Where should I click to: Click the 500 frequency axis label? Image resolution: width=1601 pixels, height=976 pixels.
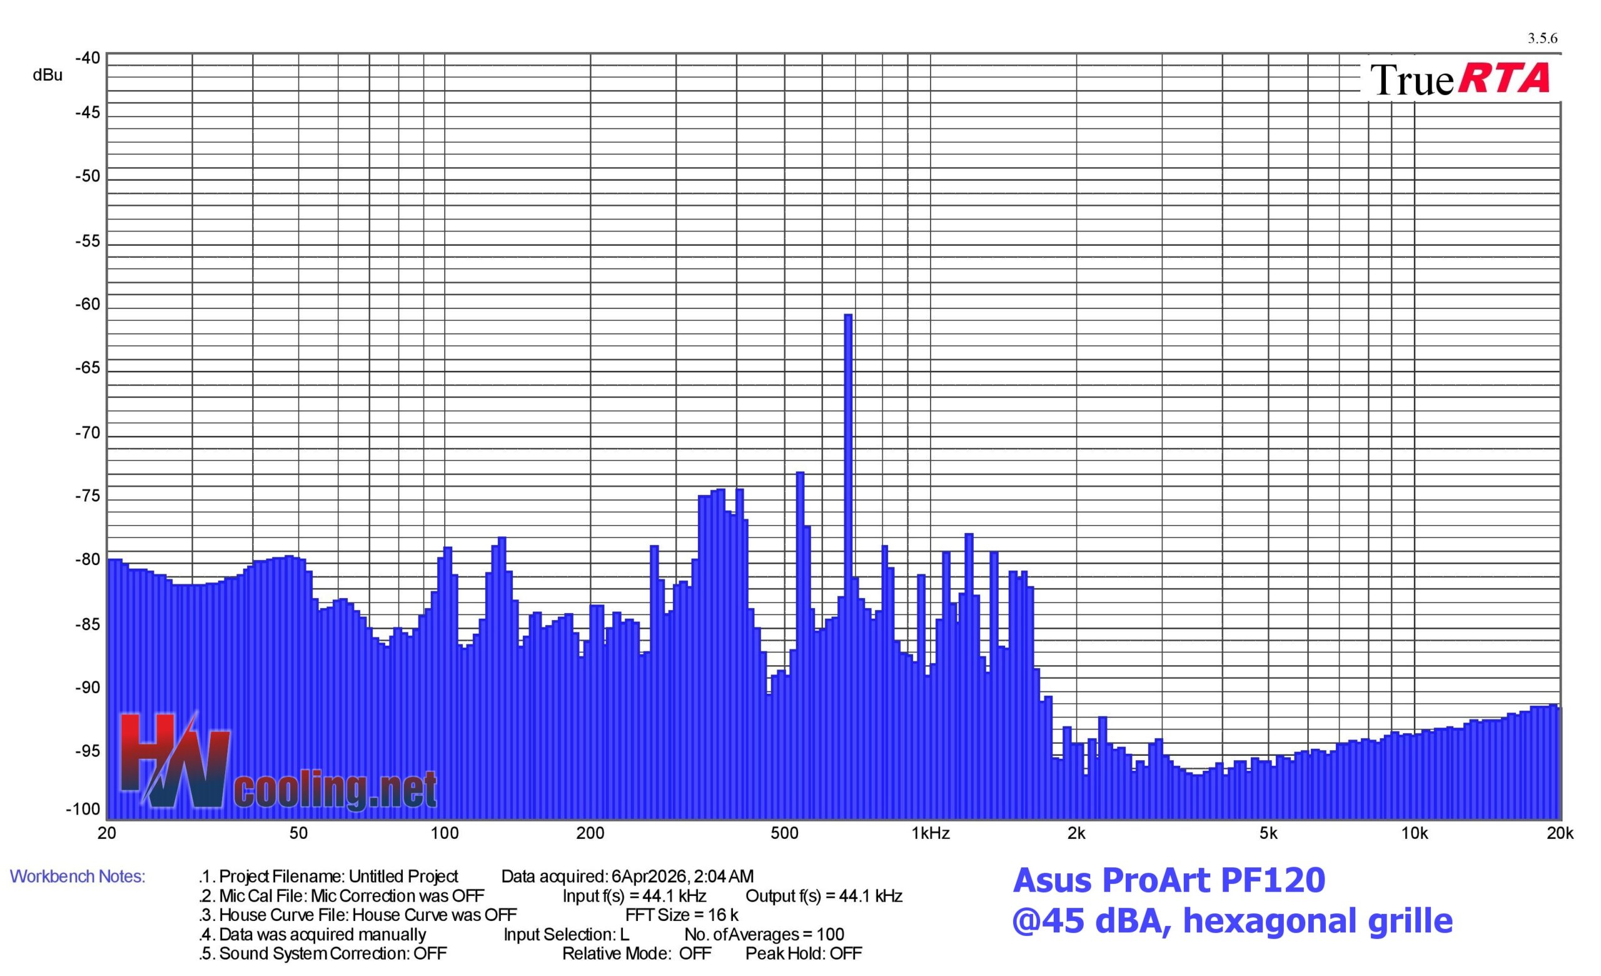[784, 834]
